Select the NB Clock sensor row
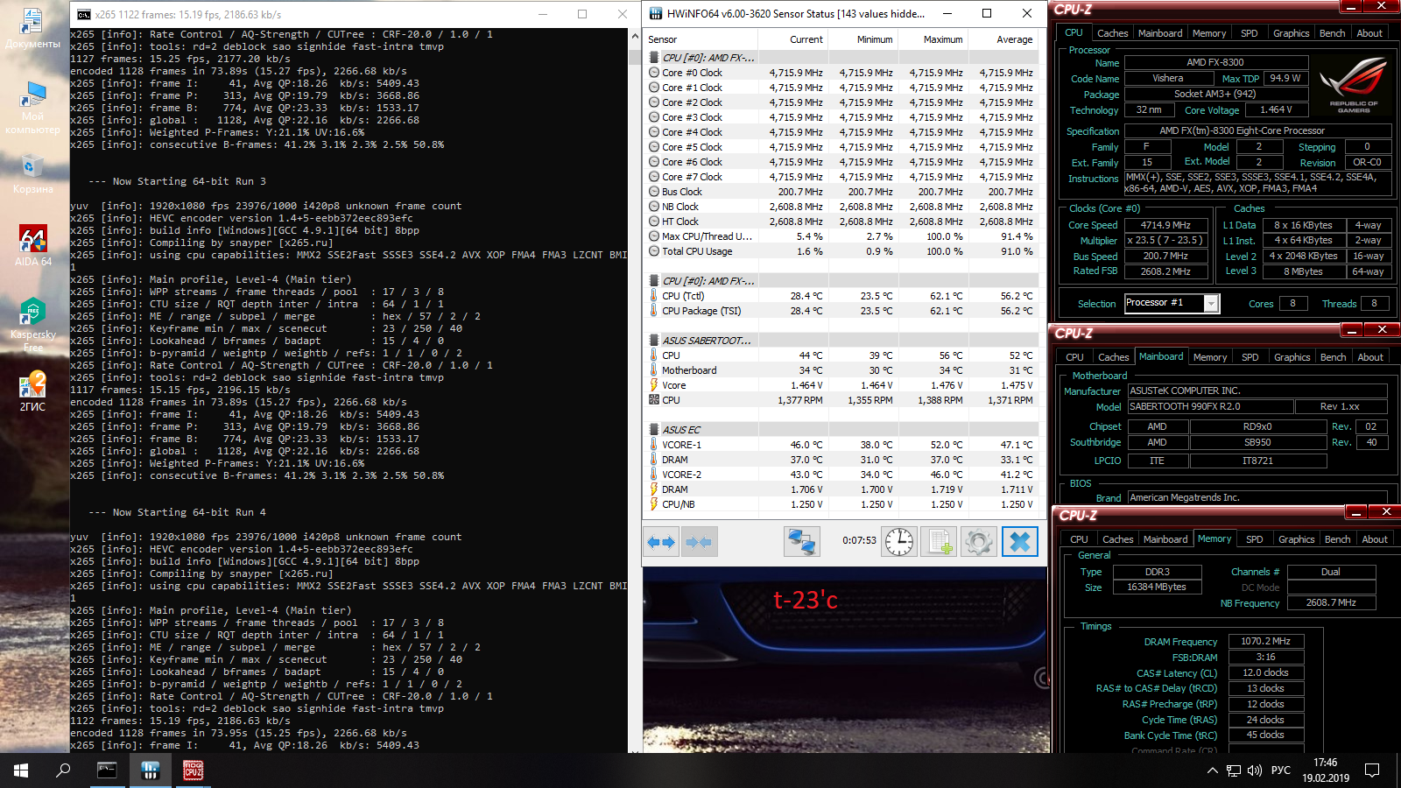Image resolution: width=1401 pixels, height=788 pixels. (x=841, y=207)
